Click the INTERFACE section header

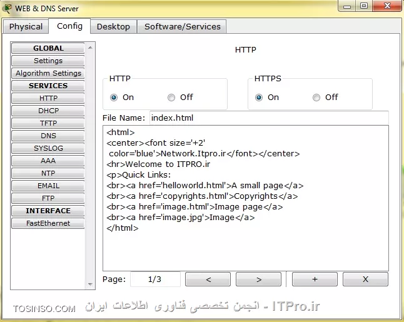point(48,211)
